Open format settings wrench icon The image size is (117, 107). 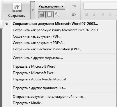pos(57,14)
